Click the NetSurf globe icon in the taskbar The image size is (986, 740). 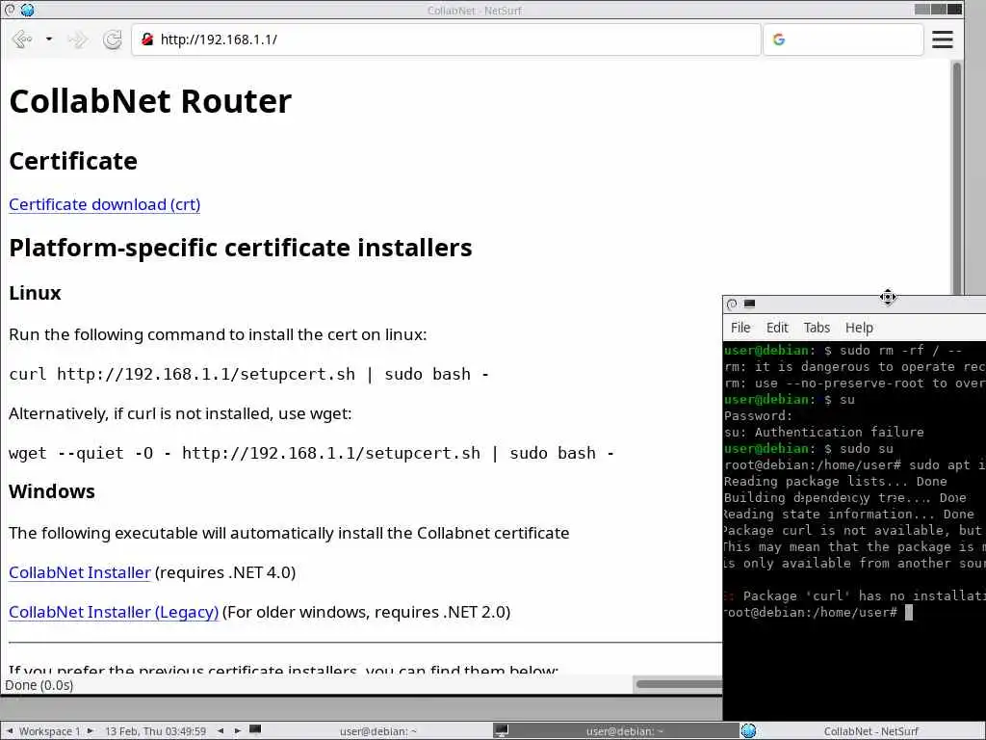(x=748, y=731)
